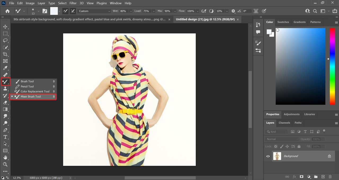Toggle airbrush-style build-up effects
The height and width of the screenshot is (180, 339).
point(204,11)
